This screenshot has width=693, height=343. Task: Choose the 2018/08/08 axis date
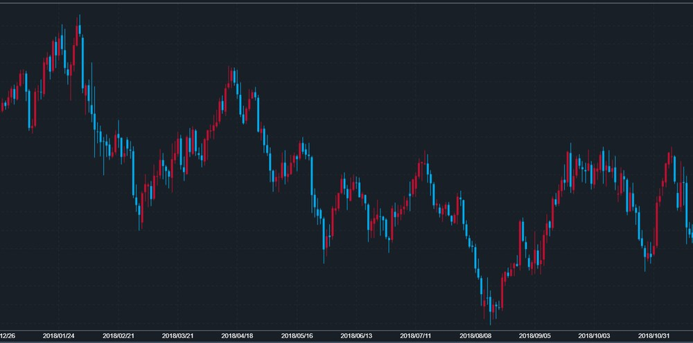tap(475, 335)
